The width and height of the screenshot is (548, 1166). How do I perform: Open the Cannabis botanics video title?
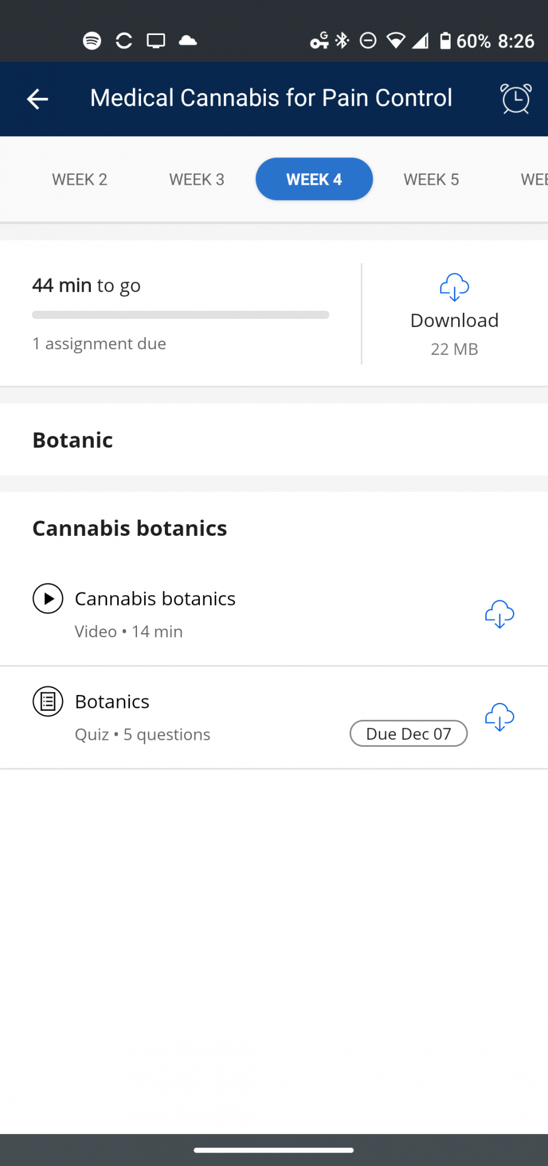pyautogui.click(x=155, y=599)
